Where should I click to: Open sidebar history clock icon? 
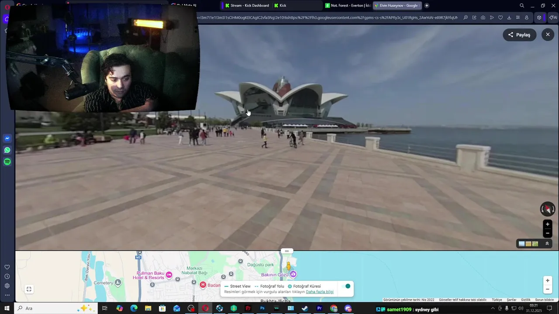click(7, 276)
